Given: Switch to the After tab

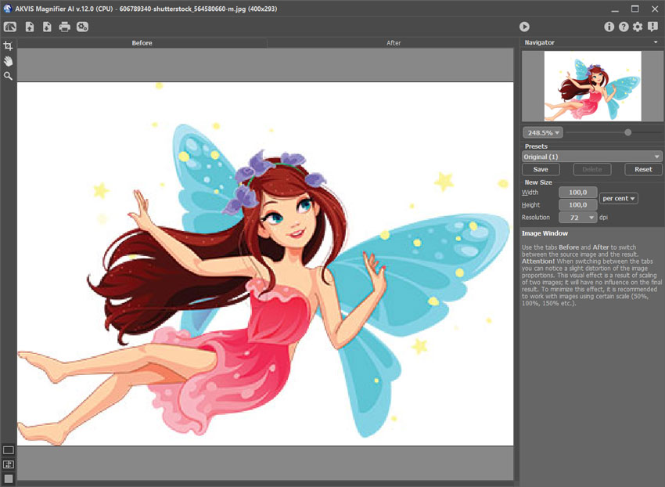Looking at the screenshot, I should pyautogui.click(x=394, y=43).
